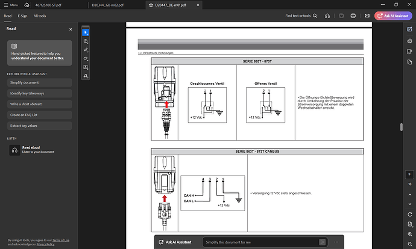Viewport: 416px width, 249px height.
Task: Click the open book icon in Read panel
Action: tap(14, 46)
